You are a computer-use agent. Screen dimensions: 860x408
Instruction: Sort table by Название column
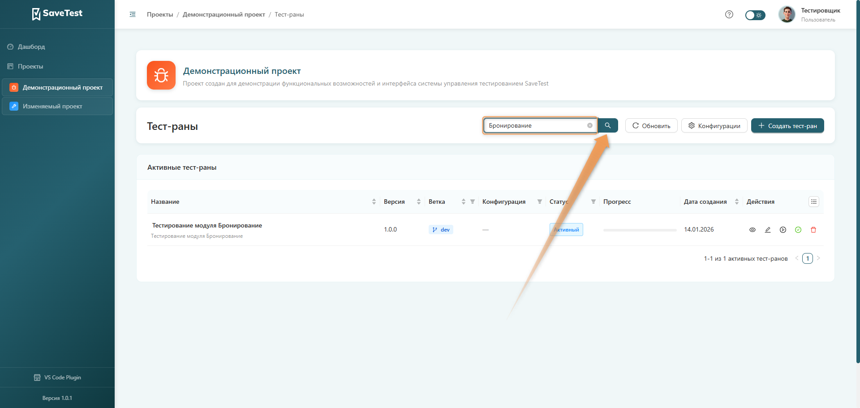(x=374, y=202)
